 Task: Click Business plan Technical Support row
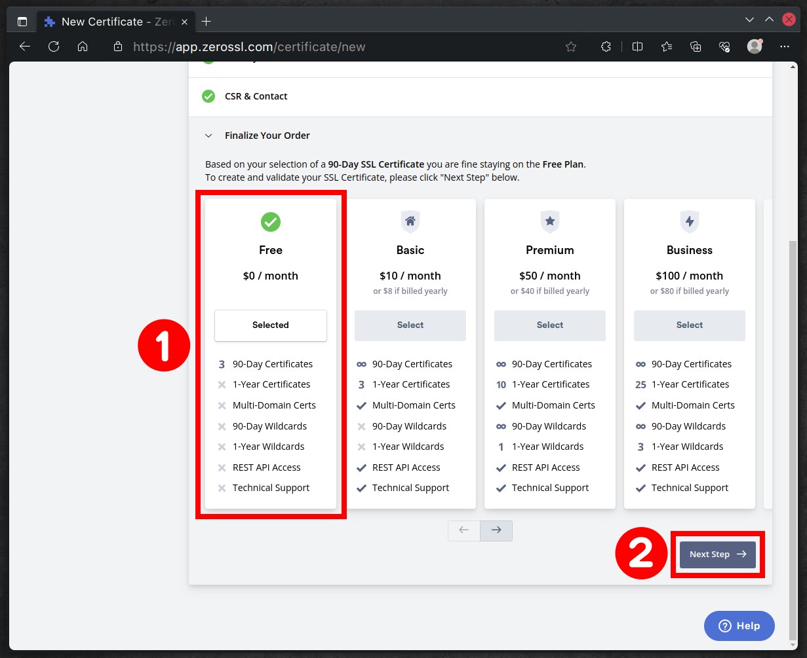pyautogui.click(x=682, y=488)
